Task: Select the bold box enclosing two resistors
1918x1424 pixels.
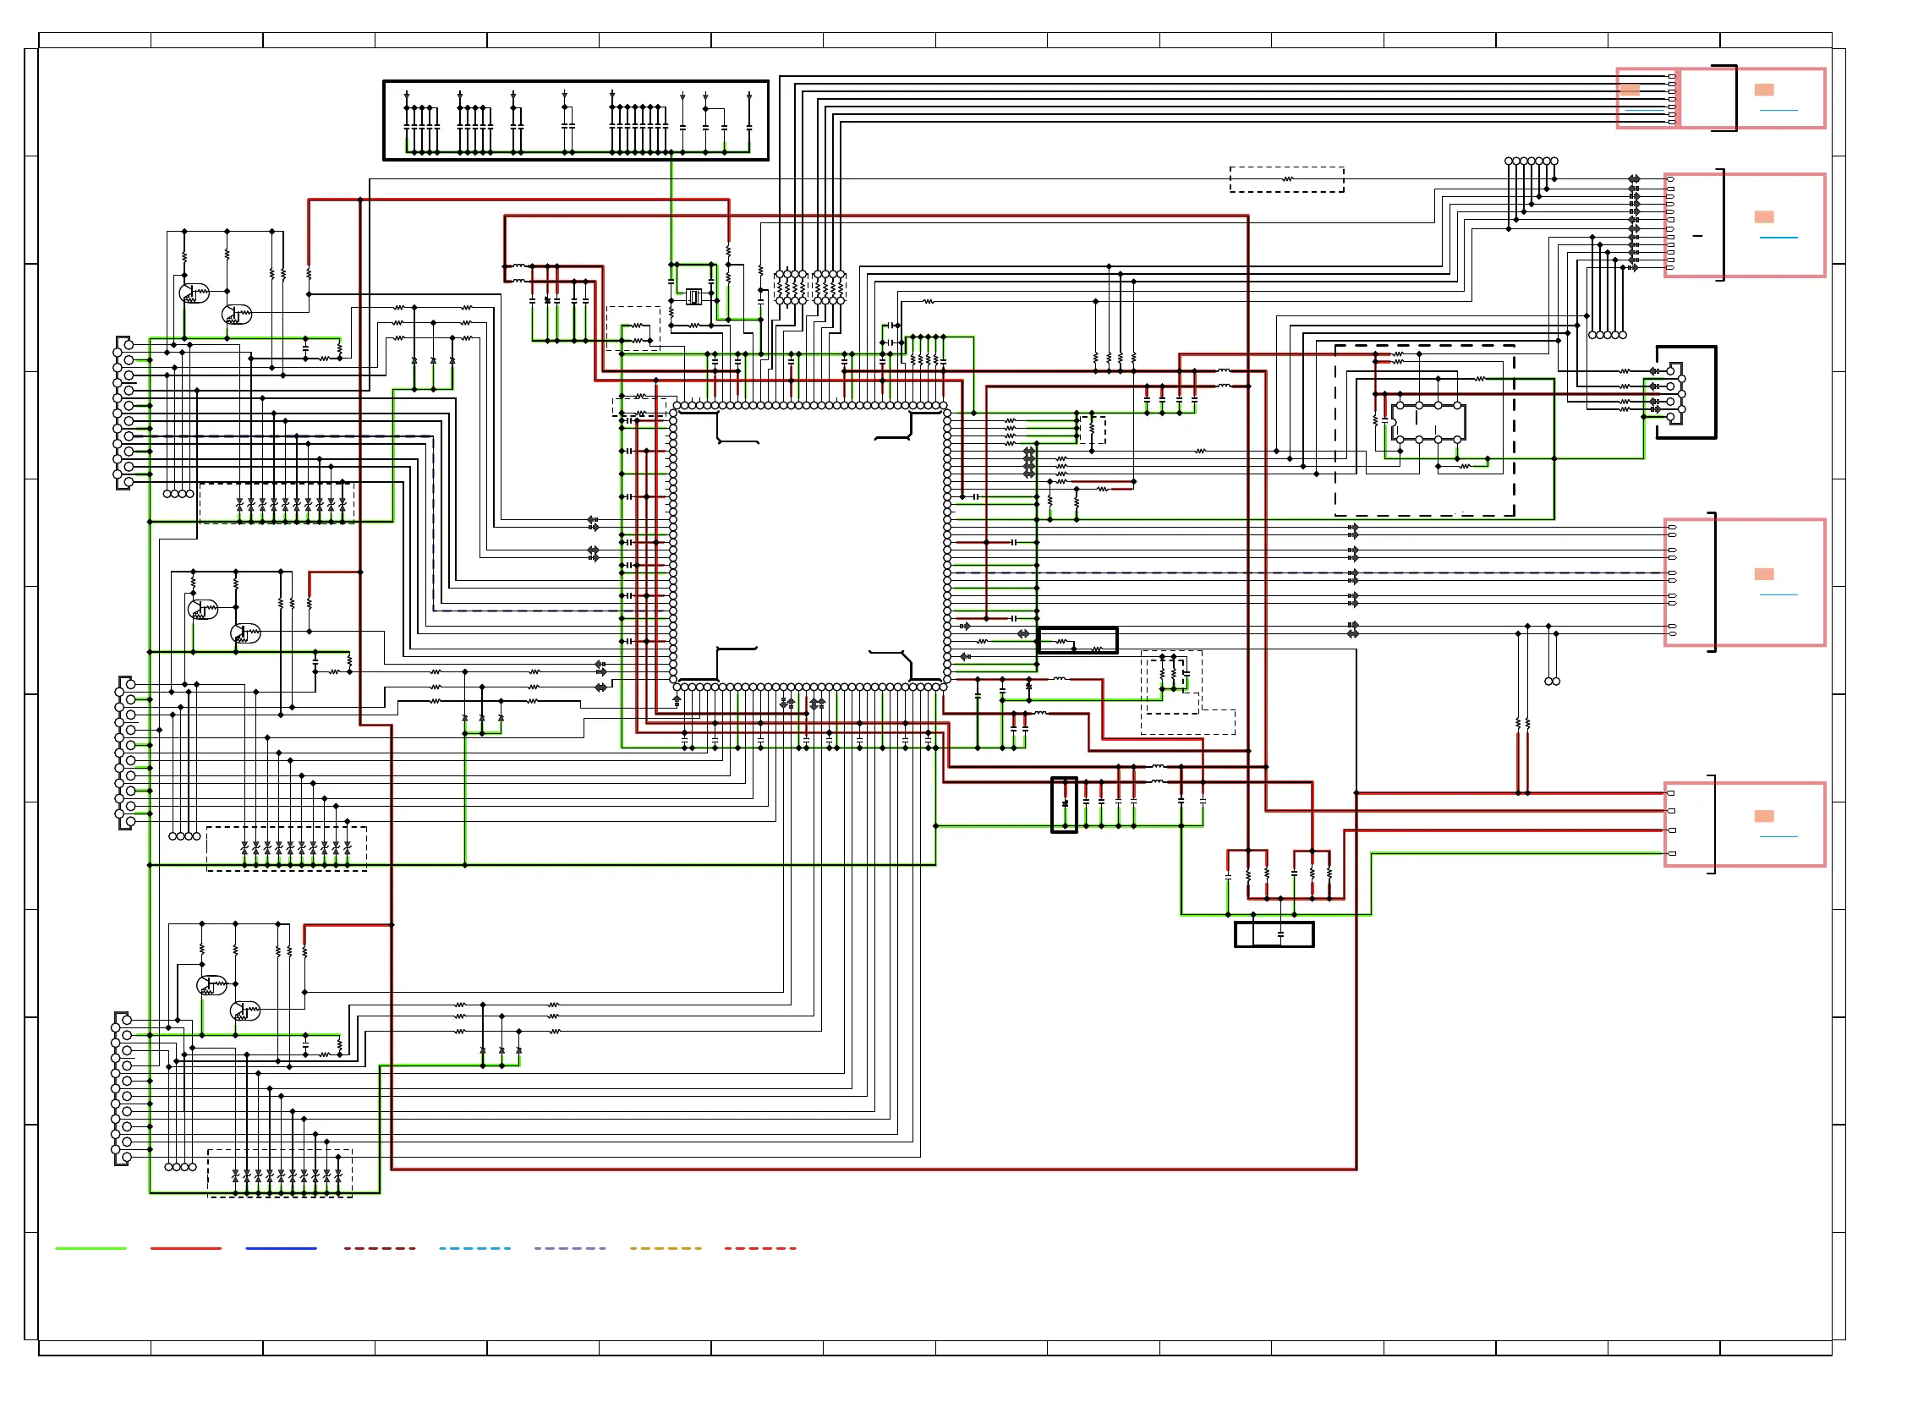Action: pyautogui.click(x=1077, y=640)
